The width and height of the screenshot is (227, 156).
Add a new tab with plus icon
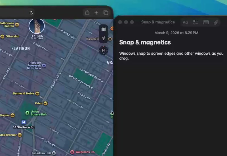pos(96,13)
